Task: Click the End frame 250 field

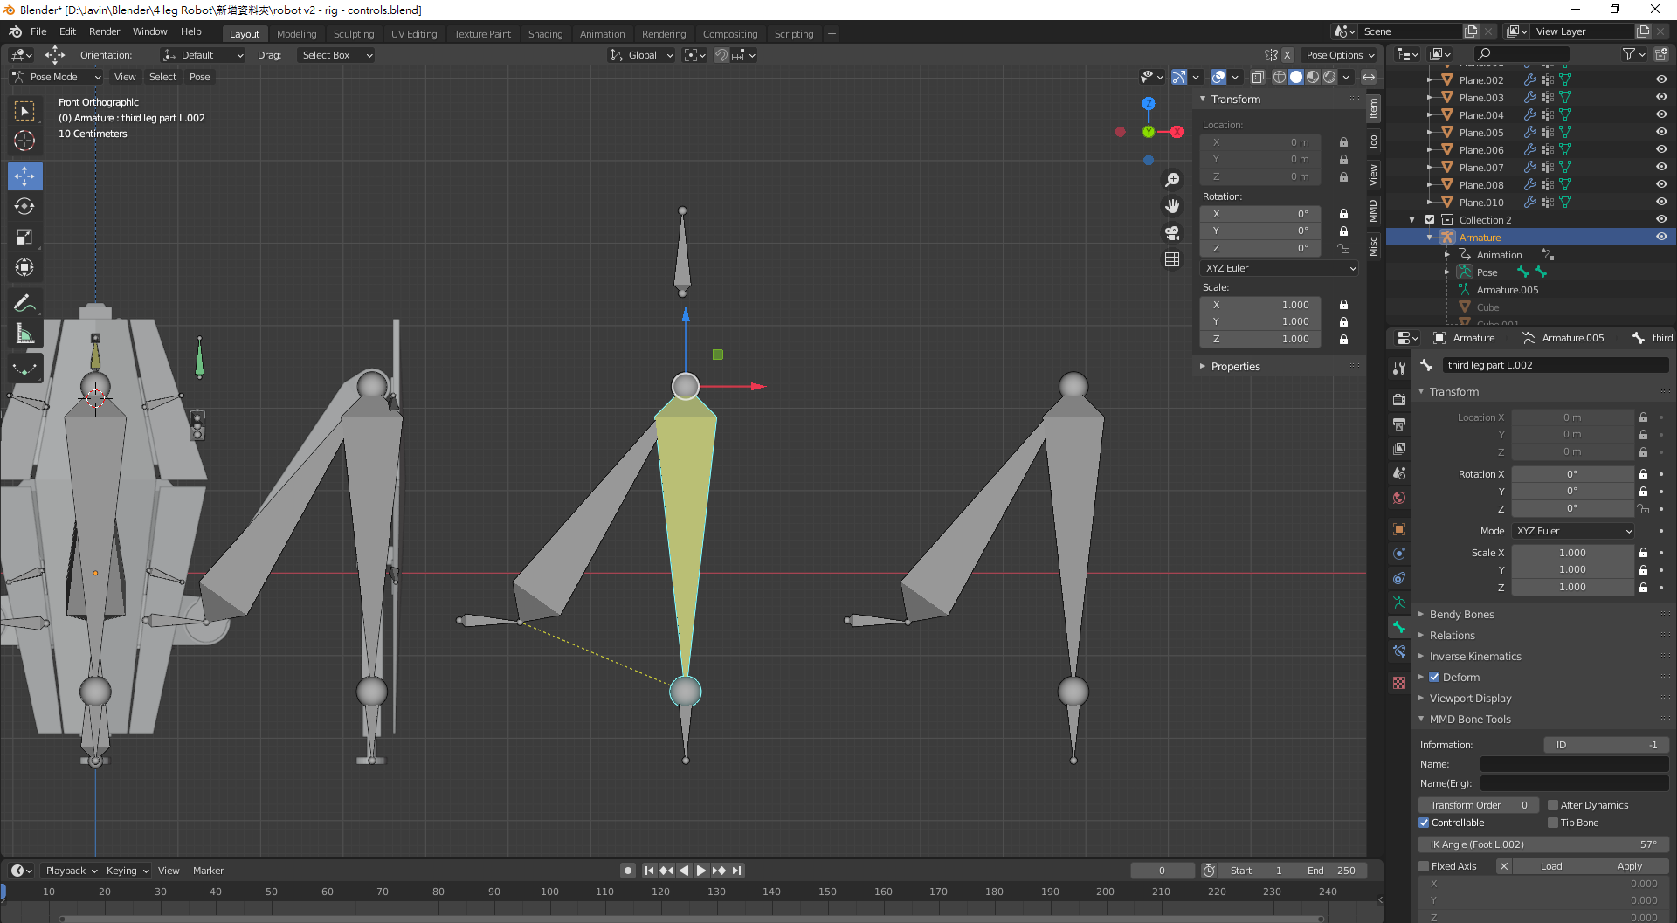Action: [1331, 871]
